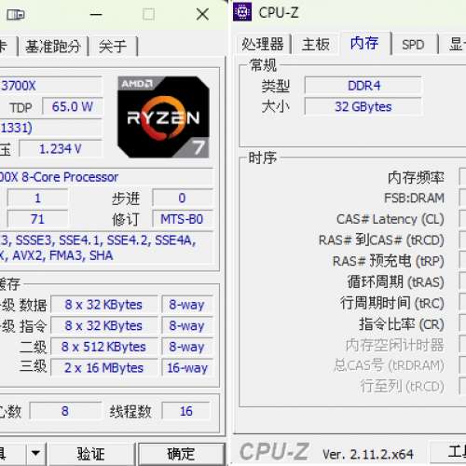Click the 16-way associativity value
The image size is (466, 466).
point(187,368)
